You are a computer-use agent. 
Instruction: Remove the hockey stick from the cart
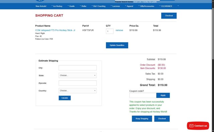[119, 30]
